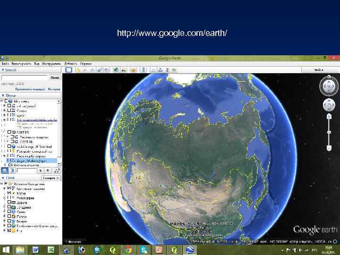The image size is (340, 255).
Task: Click the play tour icon in Places
Action: (x=57, y=170)
